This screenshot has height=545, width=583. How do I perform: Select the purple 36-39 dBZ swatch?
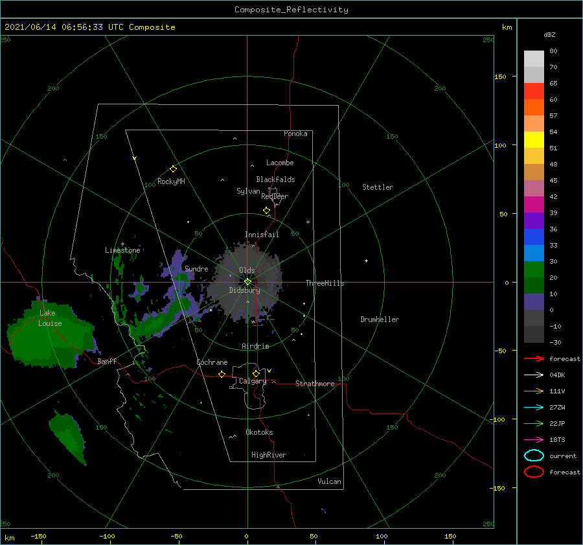pyautogui.click(x=534, y=220)
